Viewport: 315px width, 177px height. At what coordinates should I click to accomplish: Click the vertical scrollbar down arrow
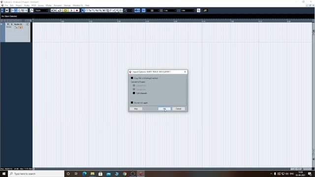click(313, 150)
